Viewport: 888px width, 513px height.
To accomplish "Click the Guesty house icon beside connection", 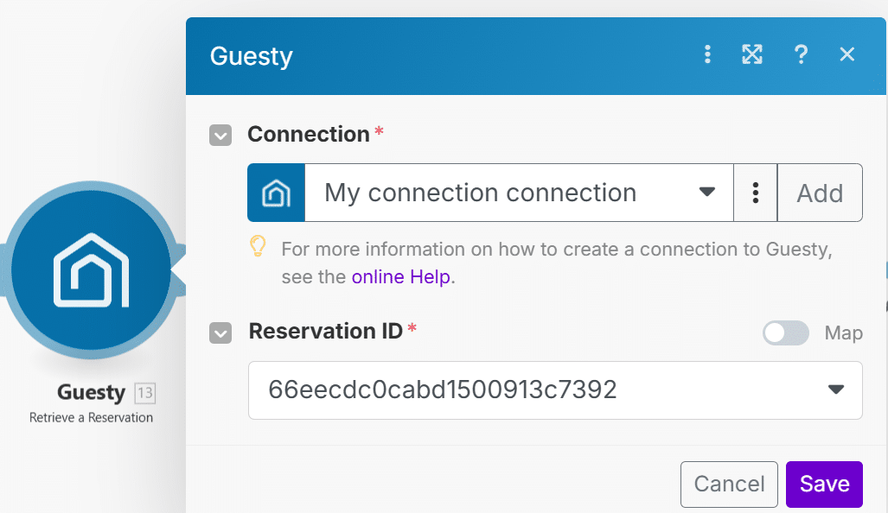I will click(x=276, y=193).
